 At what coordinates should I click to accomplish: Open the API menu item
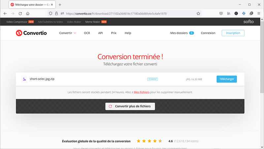pyautogui.click(x=101, y=33)
